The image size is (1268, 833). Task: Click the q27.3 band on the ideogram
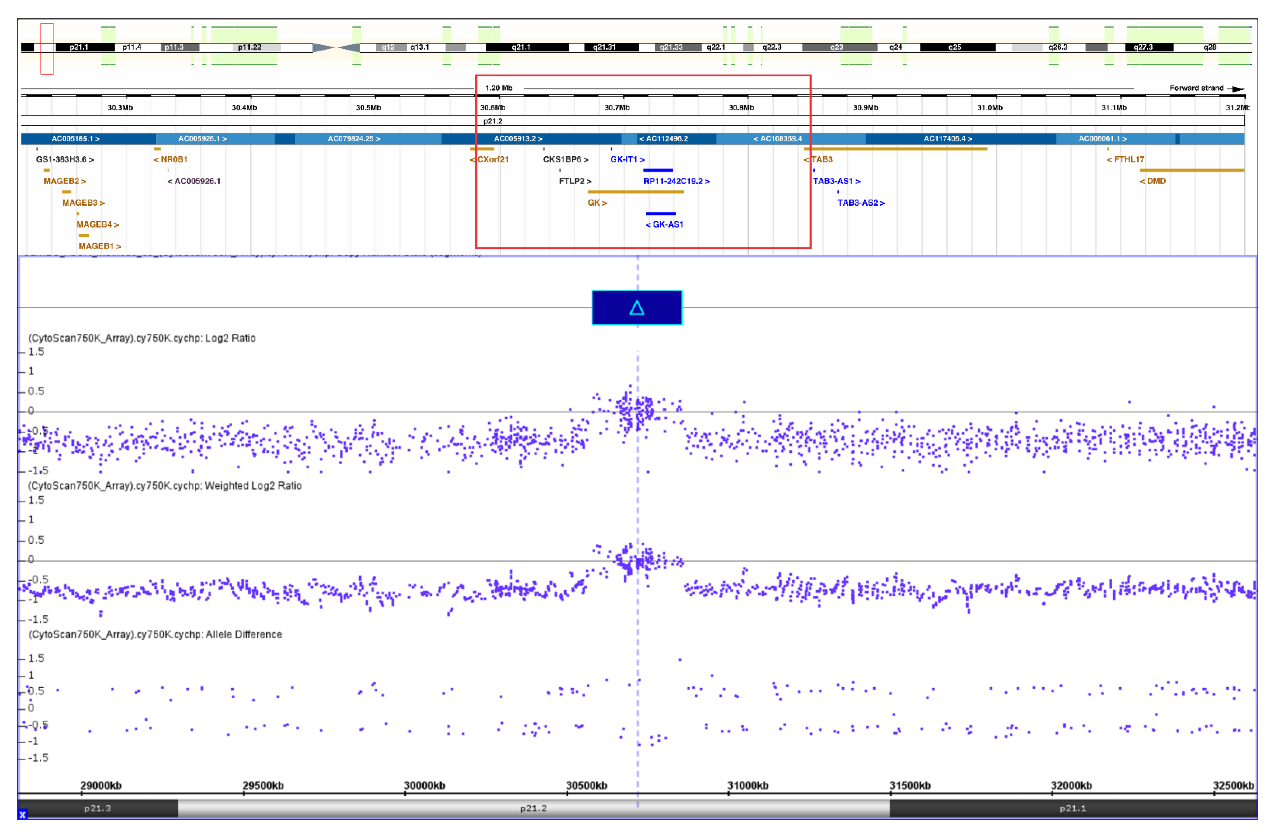[x=1149, y=48]
